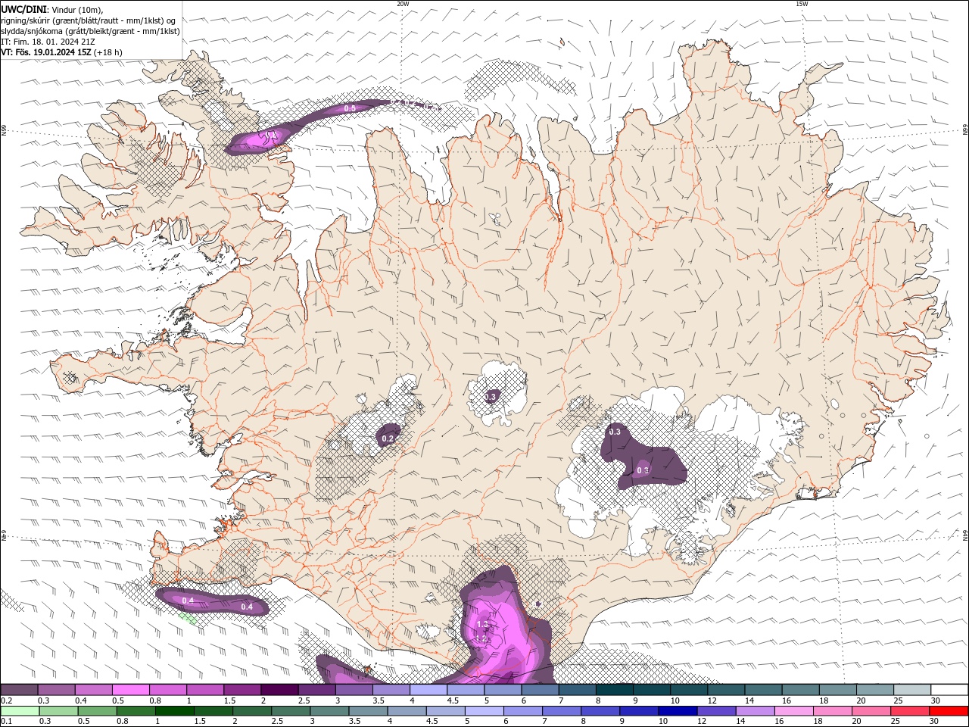The image size is (969, 727).
Task: Select the medium green 0.8 swatch in lower legend
Action: click(x=136, y=711)
